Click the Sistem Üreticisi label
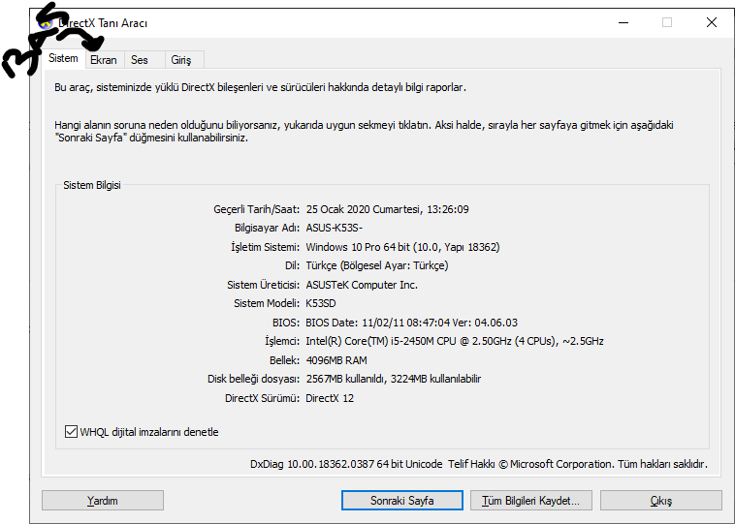Screen dimensions: 735x524 click(x=264, y=285)
